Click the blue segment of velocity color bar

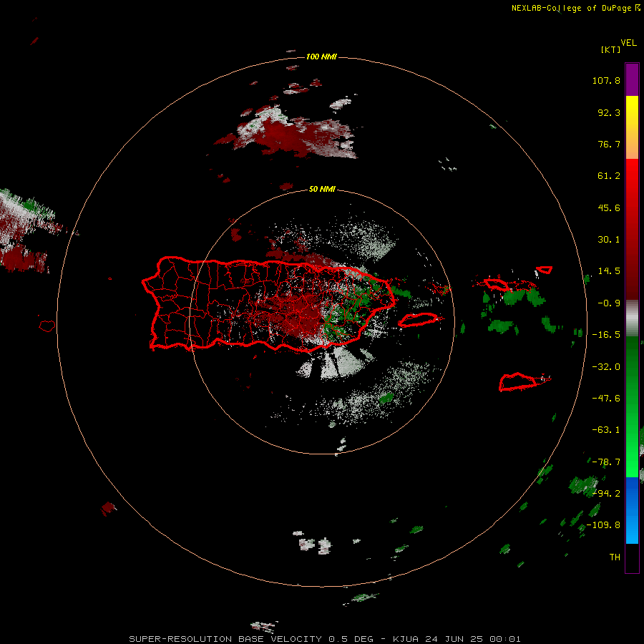click(632, 510)
